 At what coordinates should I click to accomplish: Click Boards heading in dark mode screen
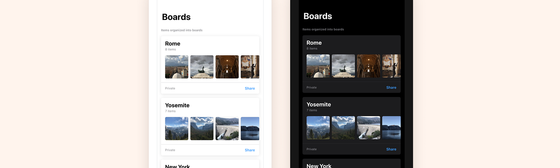coord(318,16)
